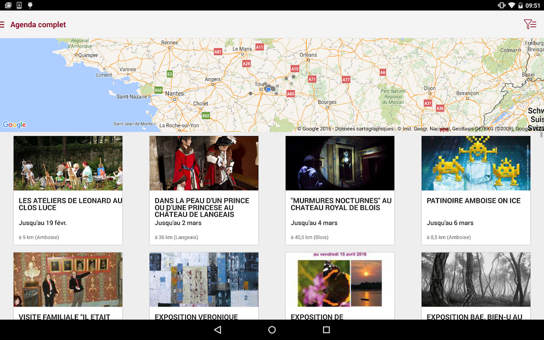Open "PATINOIRE AMBOISE ON ICE" event title
Screen dimensions: 544x340
(x=473, y=201)
